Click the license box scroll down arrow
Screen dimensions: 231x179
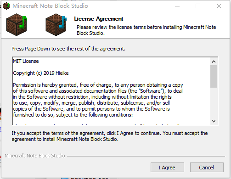click(214, 121)
